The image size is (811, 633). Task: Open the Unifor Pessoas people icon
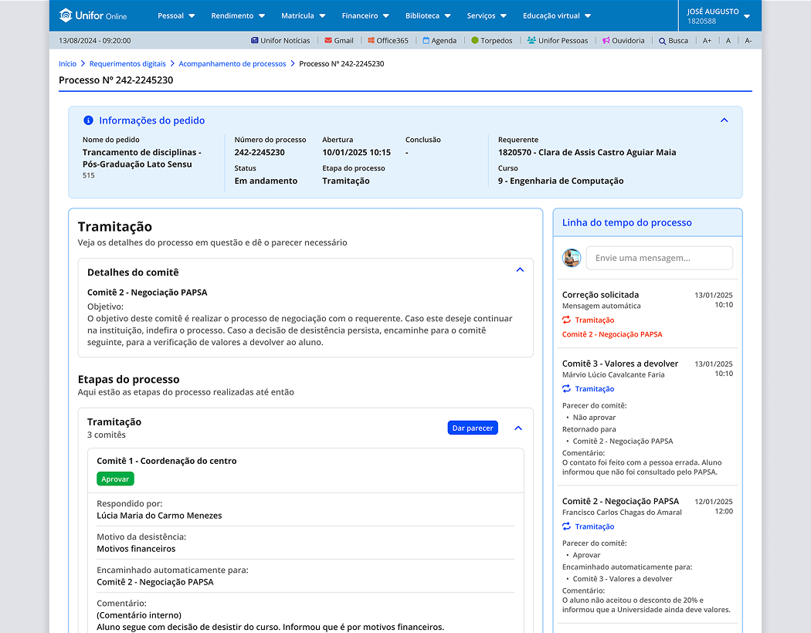(531, 40)
